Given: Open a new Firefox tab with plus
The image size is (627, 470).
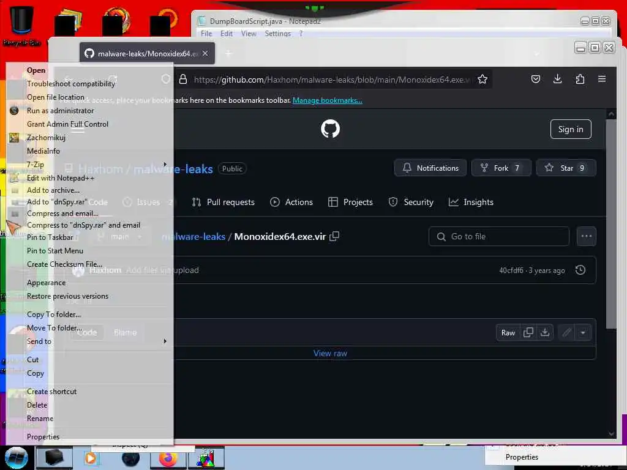Looking at the screenshot, I should [228, 53].
